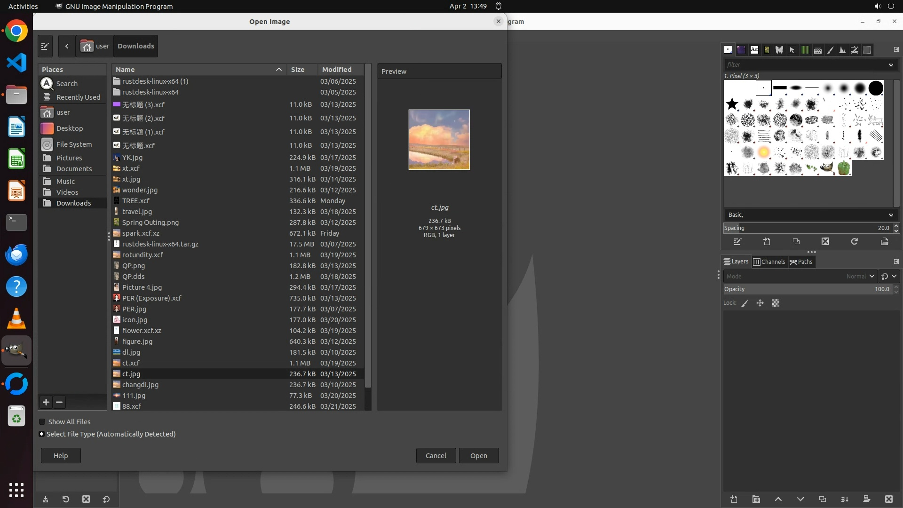The height and width of the screenshot is (508, 903).
Task: Refresh brushes with the reload icon
Action: [x=854, y=242]
